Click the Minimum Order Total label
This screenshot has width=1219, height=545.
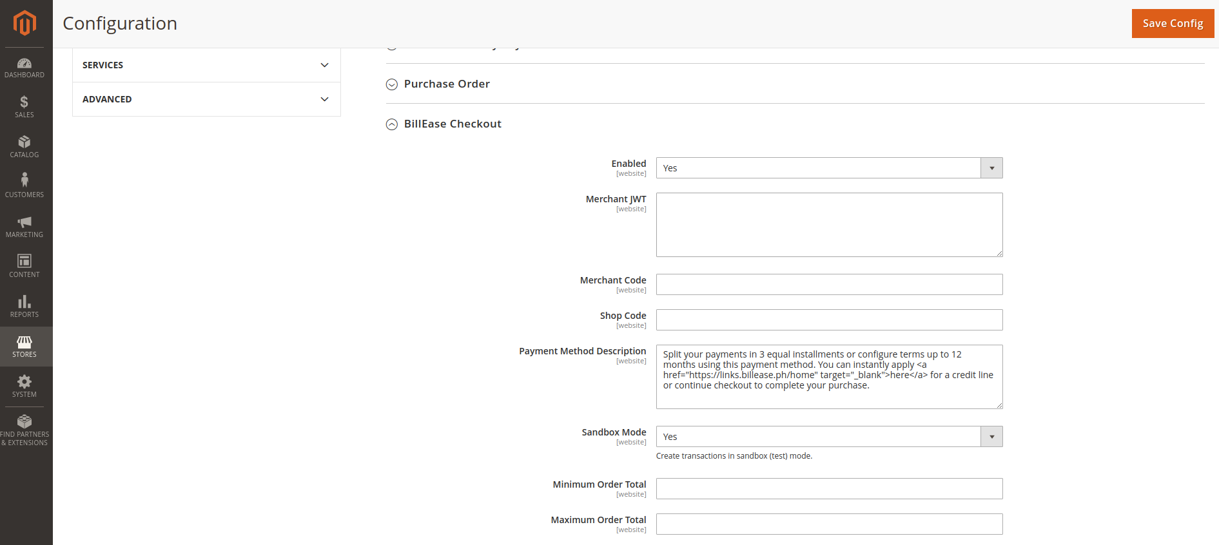pyautogui.click(x=599, y=484)
